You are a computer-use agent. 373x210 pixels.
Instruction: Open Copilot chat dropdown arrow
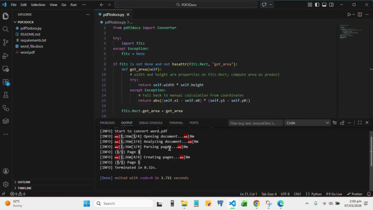click(270, 4)
